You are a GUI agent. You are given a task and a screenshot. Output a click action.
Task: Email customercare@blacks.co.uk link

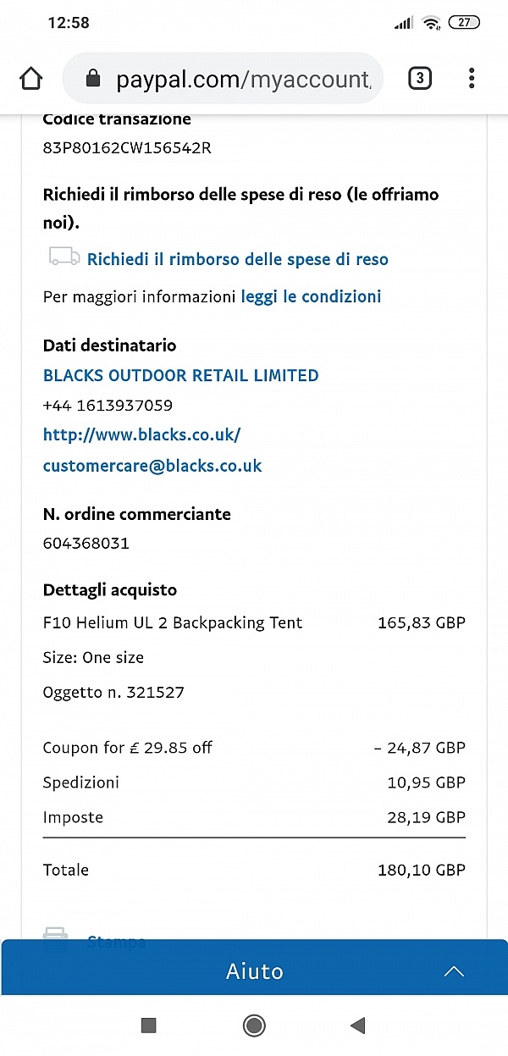152,466
